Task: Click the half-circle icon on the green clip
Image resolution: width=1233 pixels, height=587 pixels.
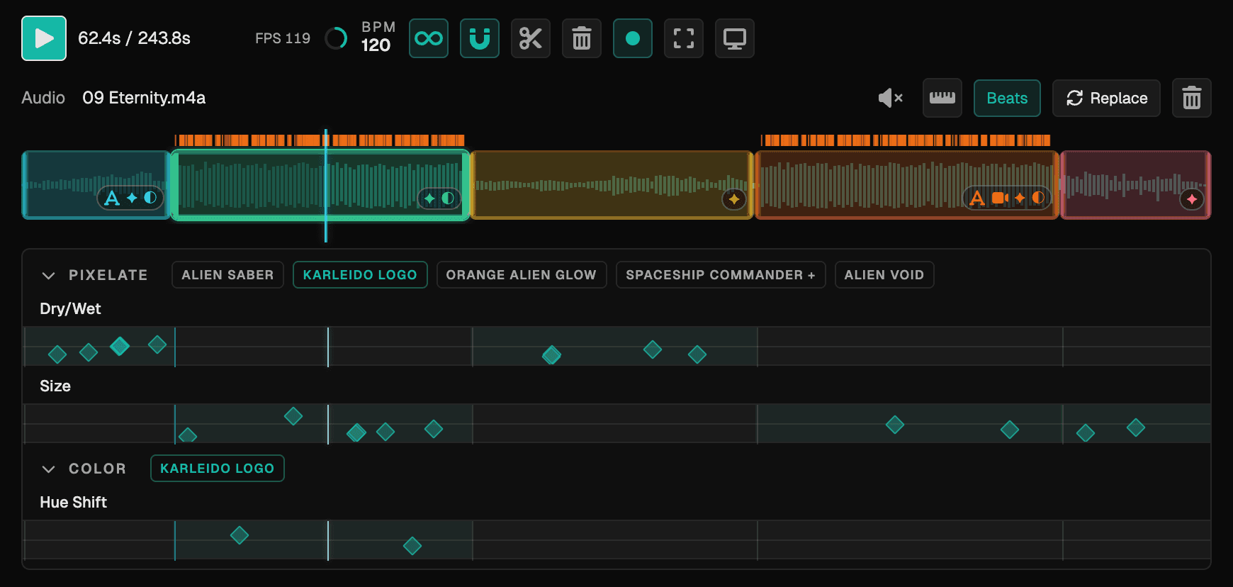Action: [448, 198]
